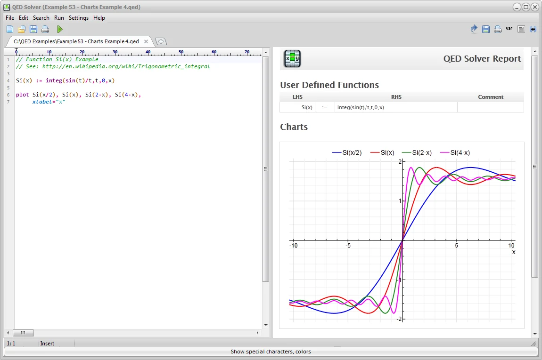Click the editor horizontal scrollbar thumb
The width and height of the screenshot is (542, 360).
point(23,333)
